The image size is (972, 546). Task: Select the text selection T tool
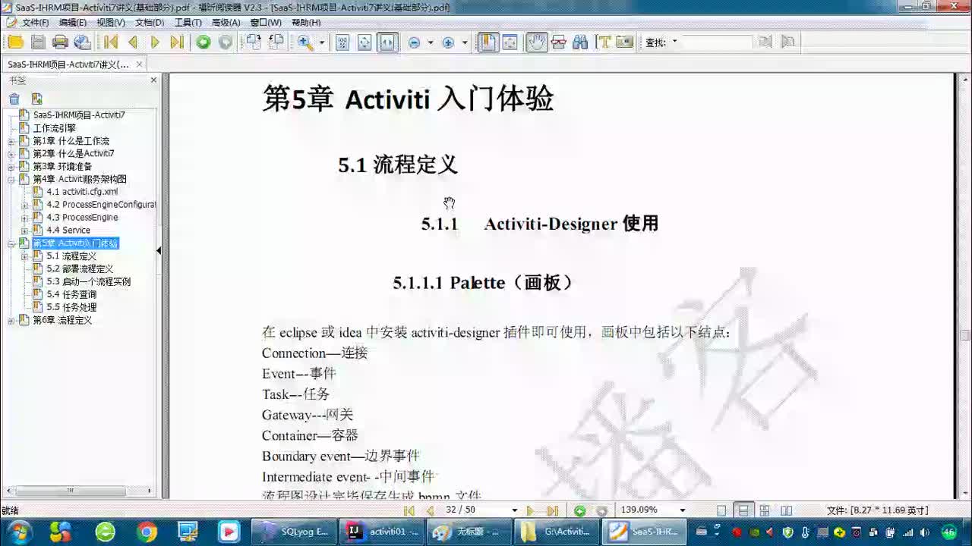pos(604,42)
